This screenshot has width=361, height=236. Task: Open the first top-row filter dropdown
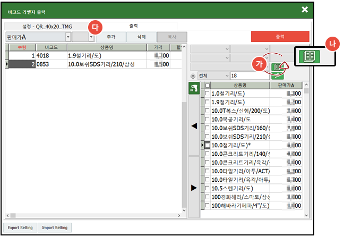[227, 49]
